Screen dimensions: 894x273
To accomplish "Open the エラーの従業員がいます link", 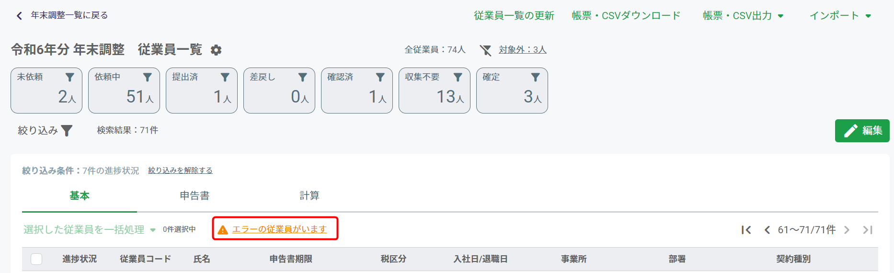I will (x=279, y=229).
